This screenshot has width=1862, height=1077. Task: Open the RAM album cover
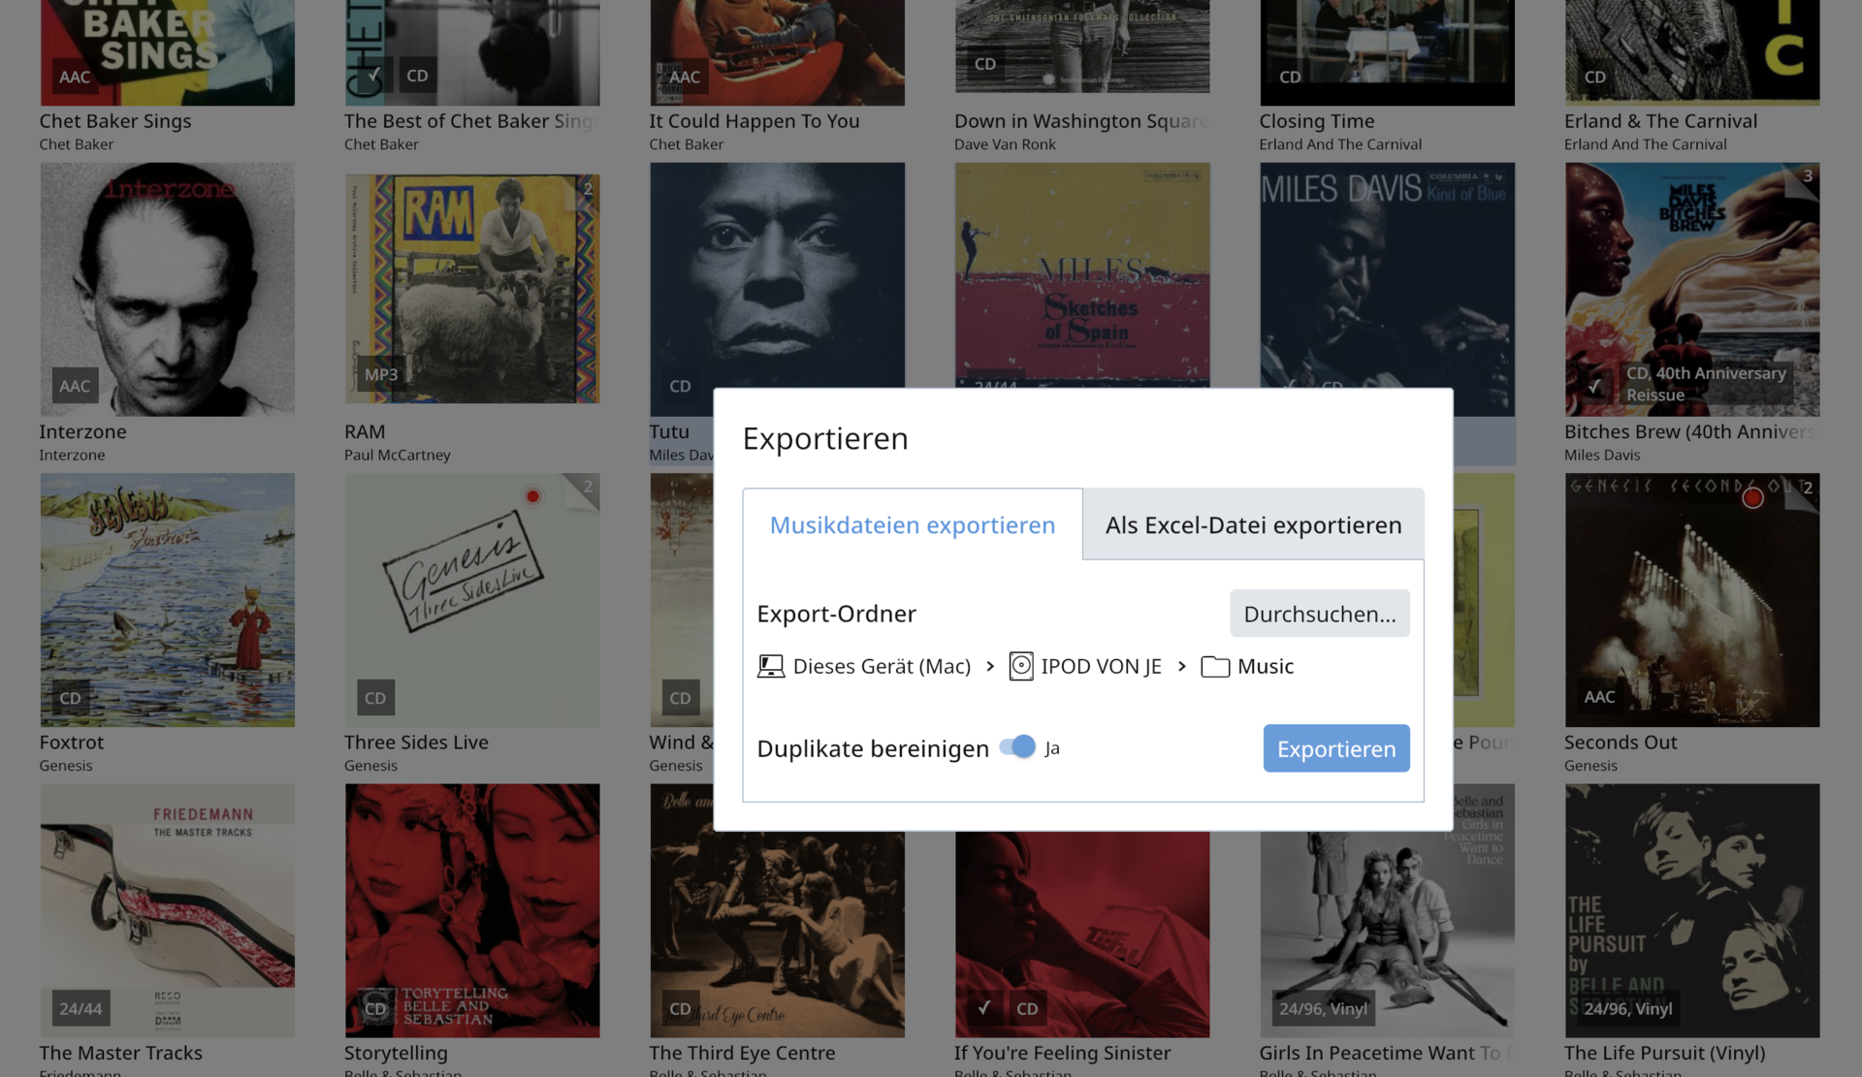472,289
